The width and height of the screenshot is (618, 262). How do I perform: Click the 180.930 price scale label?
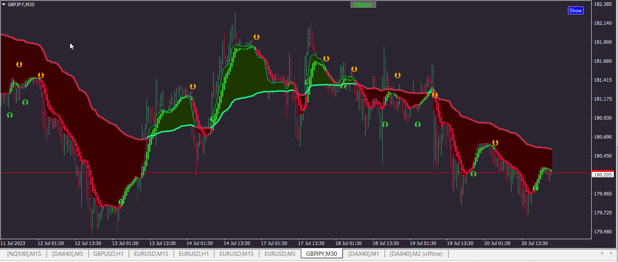pyautogui.click(x=603, y=118)
